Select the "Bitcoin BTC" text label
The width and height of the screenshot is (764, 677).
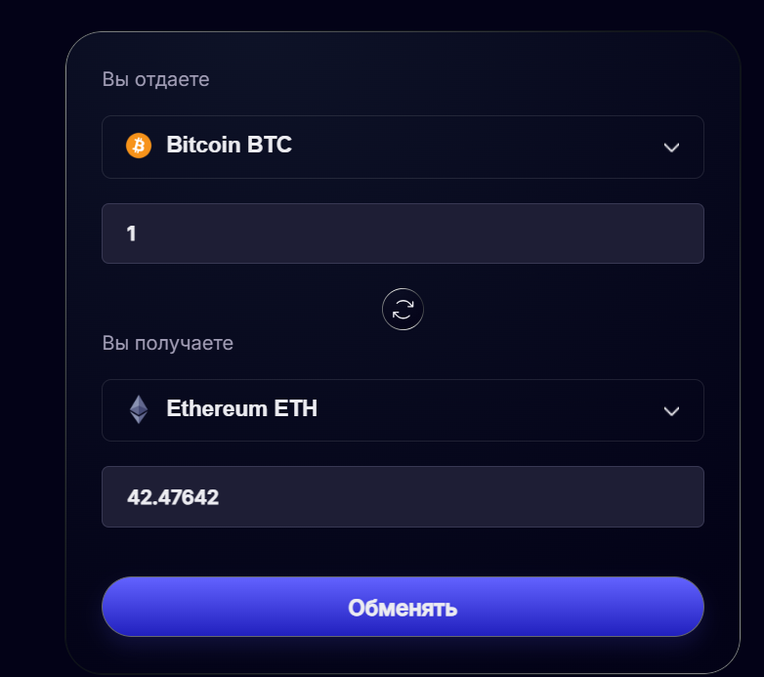click(x=229, y=145)
